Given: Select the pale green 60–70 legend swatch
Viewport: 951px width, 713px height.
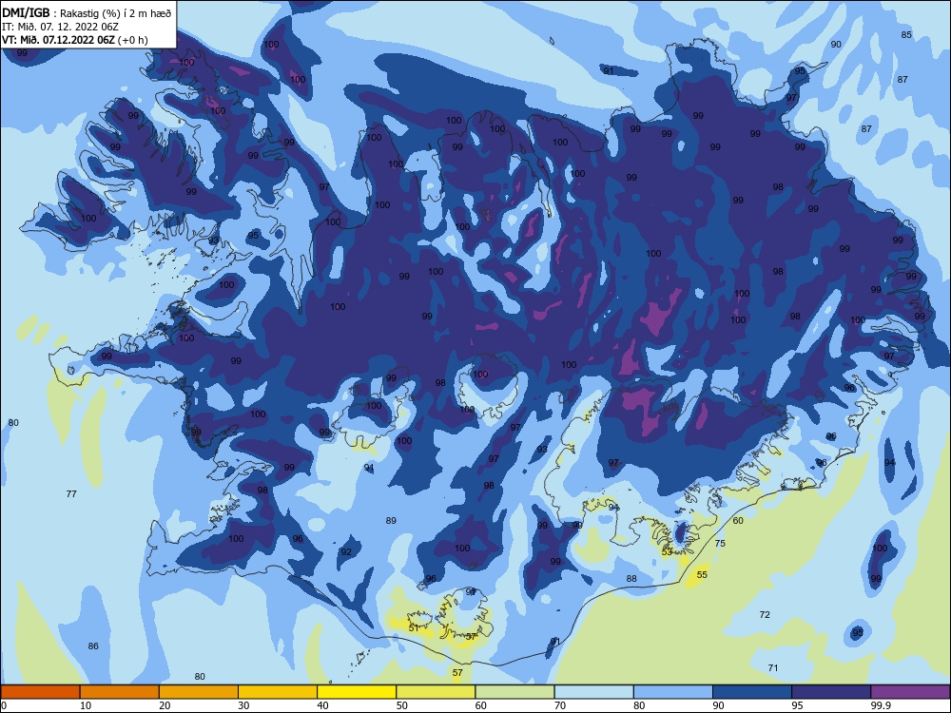Looking at the screenshot, I should 514,692.
